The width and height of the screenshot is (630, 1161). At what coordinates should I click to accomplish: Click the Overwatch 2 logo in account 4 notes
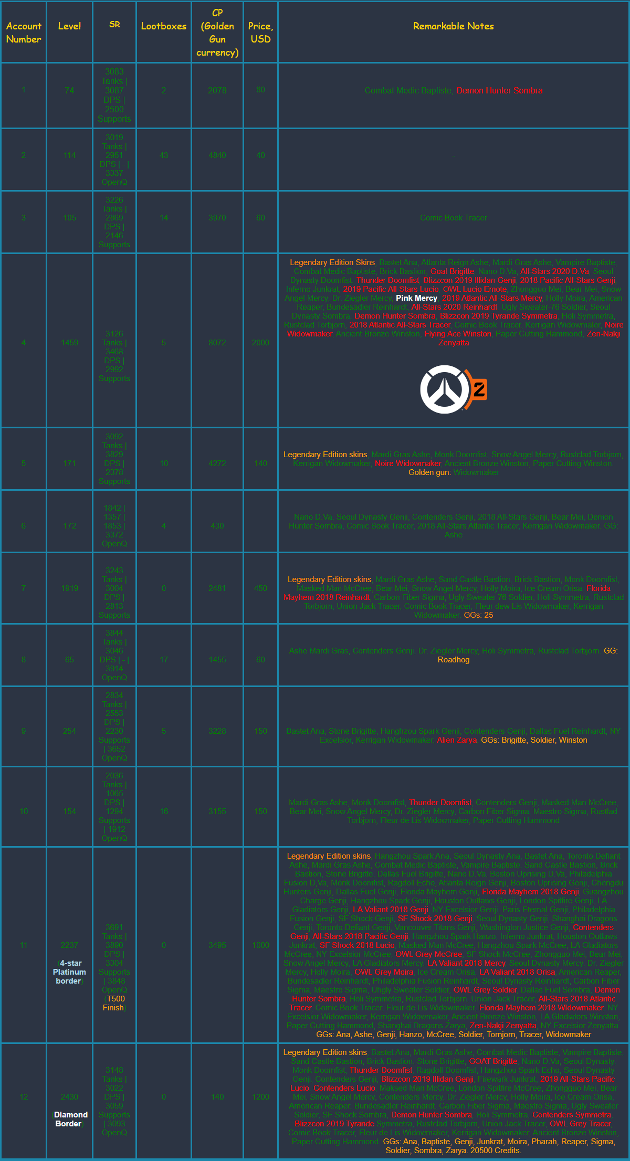[454, 389]
